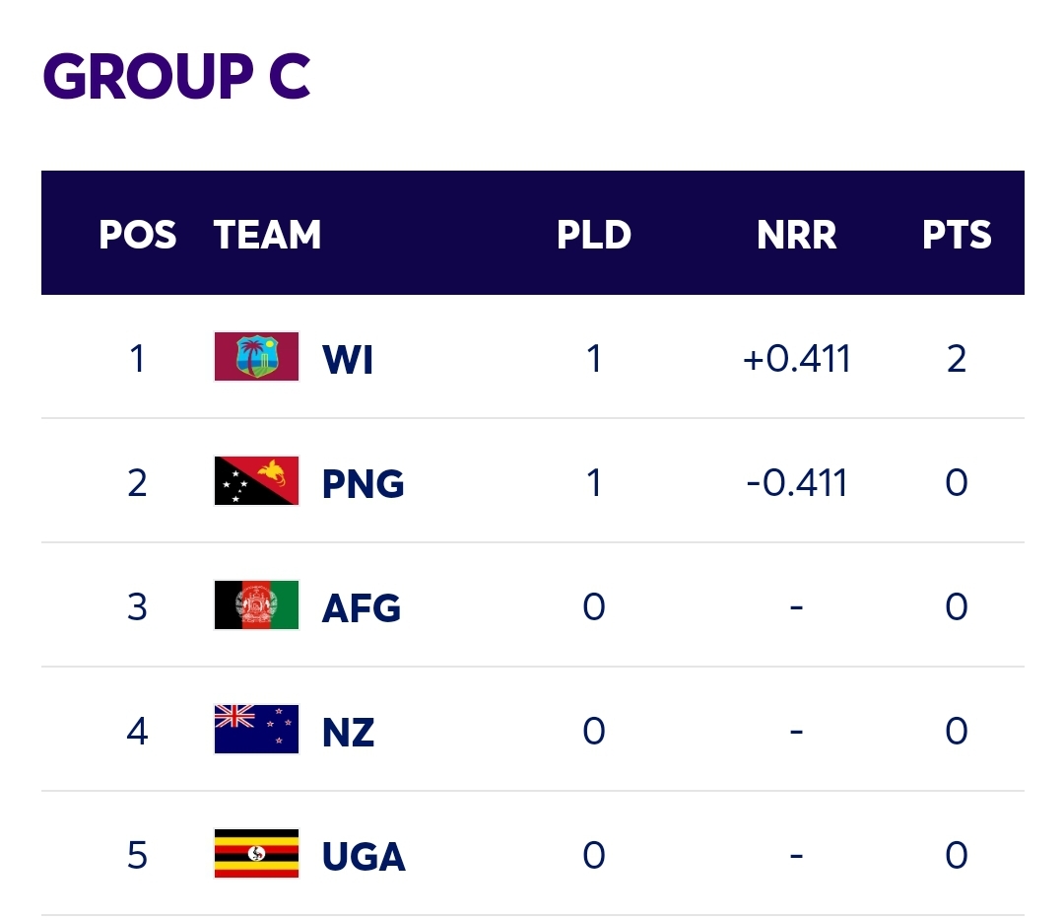The width and height of the screenshot is (1064, 920).
Task: Click the Afghanistan flag icon
Action: pyautogui.click(x=256, y=605)
